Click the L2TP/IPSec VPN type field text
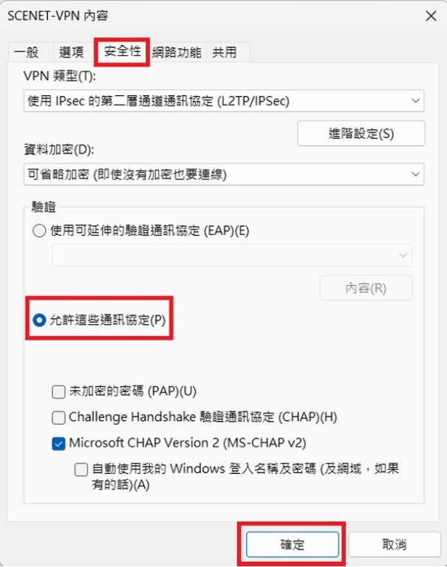 pos(159,101)
